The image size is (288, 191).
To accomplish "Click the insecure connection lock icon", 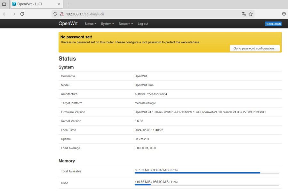I will (62, 14).
